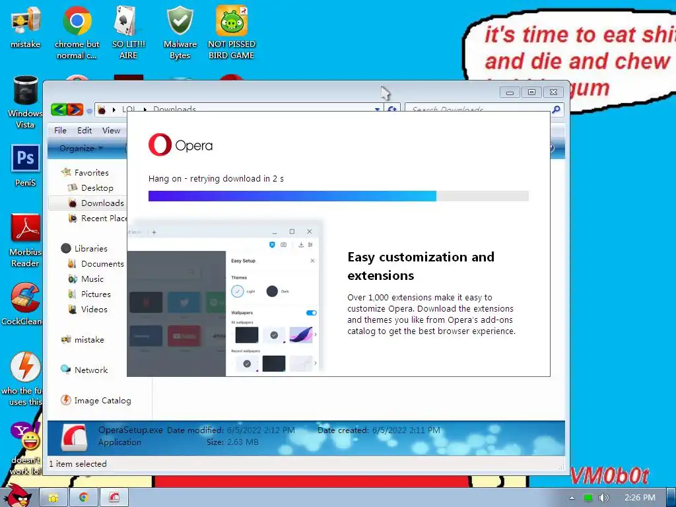The image size is (676, 507).
Task: Click the Opera logo in installer
Action: point(181,145)
